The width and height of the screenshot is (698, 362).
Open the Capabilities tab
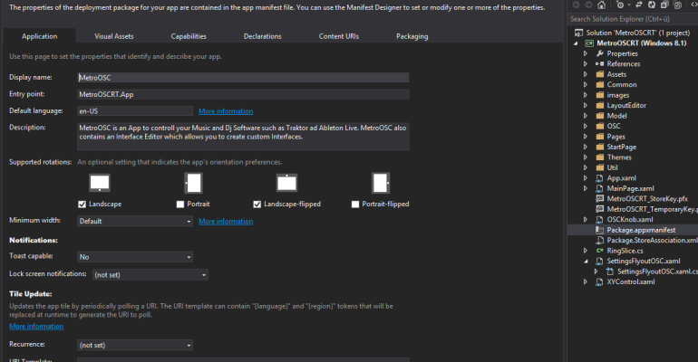[189, 36]
